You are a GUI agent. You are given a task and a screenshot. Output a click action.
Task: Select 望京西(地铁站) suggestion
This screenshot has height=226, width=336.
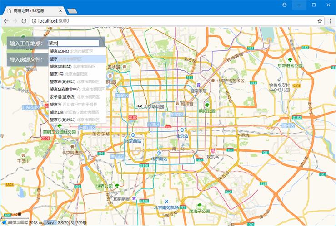(77, 82)
